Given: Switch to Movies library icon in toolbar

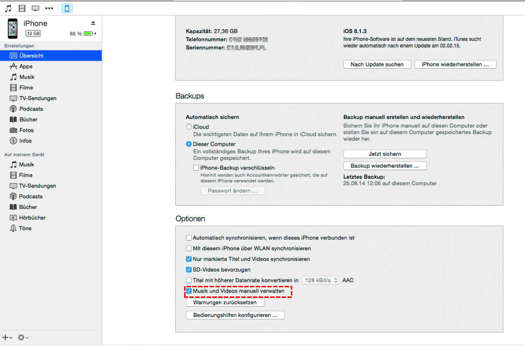Looking at the screenshot, I should pos(22,8).
